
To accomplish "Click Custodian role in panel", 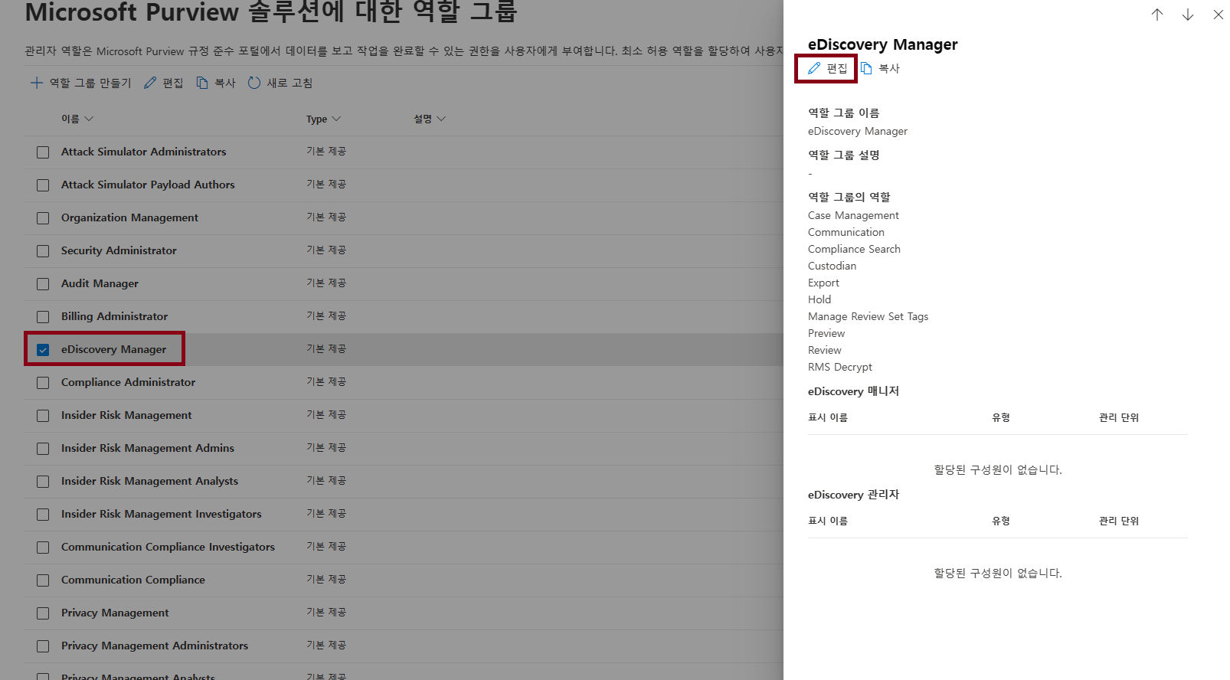I will pyautogui.click(x=832, y=266).
